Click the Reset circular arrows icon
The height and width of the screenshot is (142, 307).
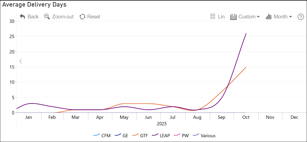coord(82,17)
